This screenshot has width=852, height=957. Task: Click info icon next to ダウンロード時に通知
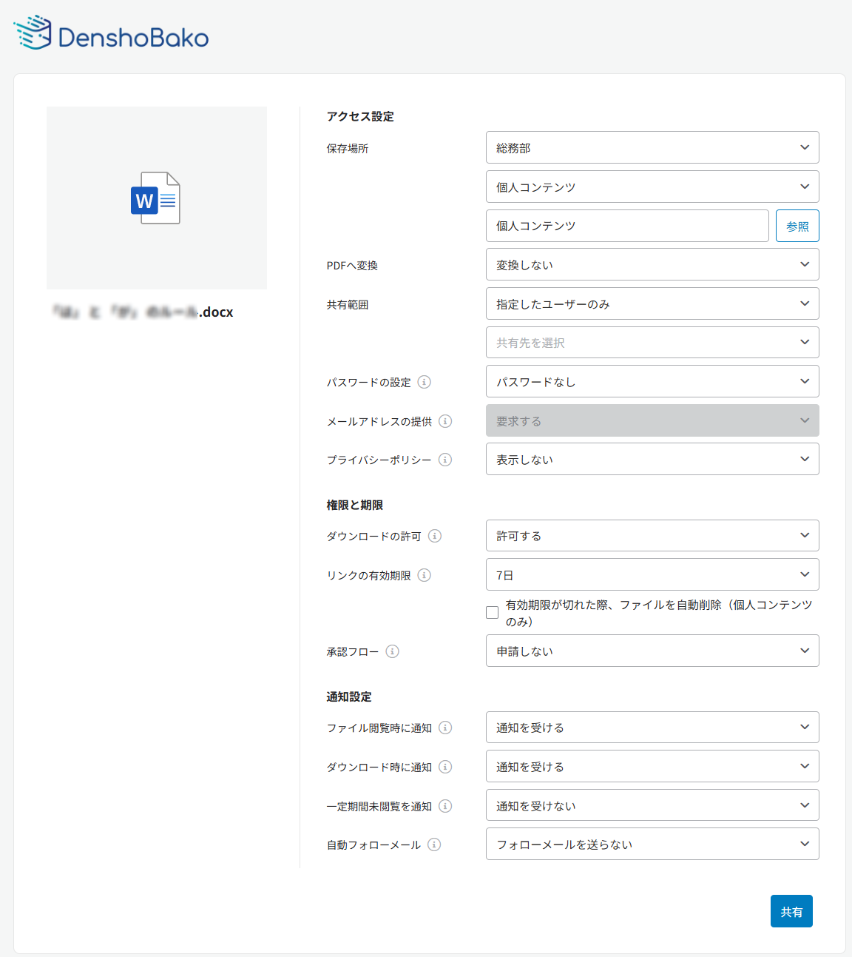pyautogui.click(x=445, y=767)
